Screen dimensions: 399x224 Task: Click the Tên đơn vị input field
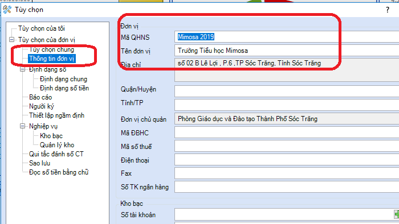point(287,51)
